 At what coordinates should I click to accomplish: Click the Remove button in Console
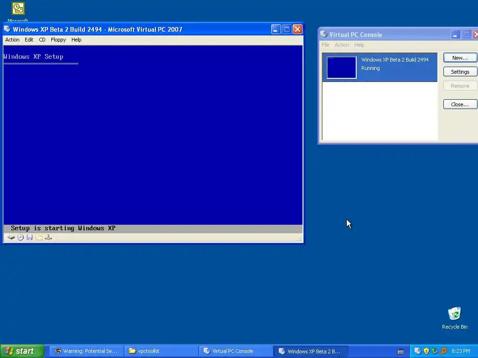[460, 86]
